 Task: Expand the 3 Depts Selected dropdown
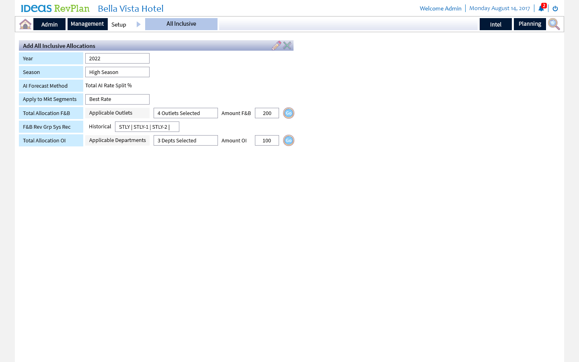pyautogui.click(x=185, y=140)
